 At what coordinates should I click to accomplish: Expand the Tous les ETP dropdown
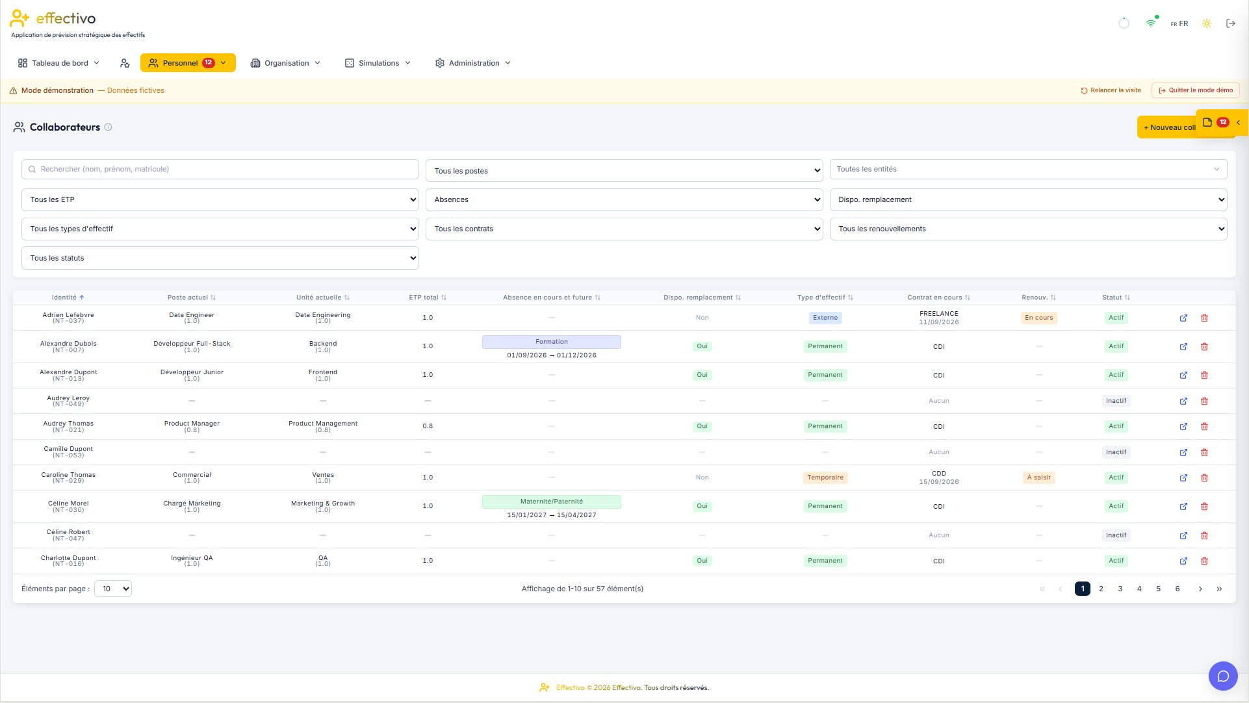pos(220,199)
